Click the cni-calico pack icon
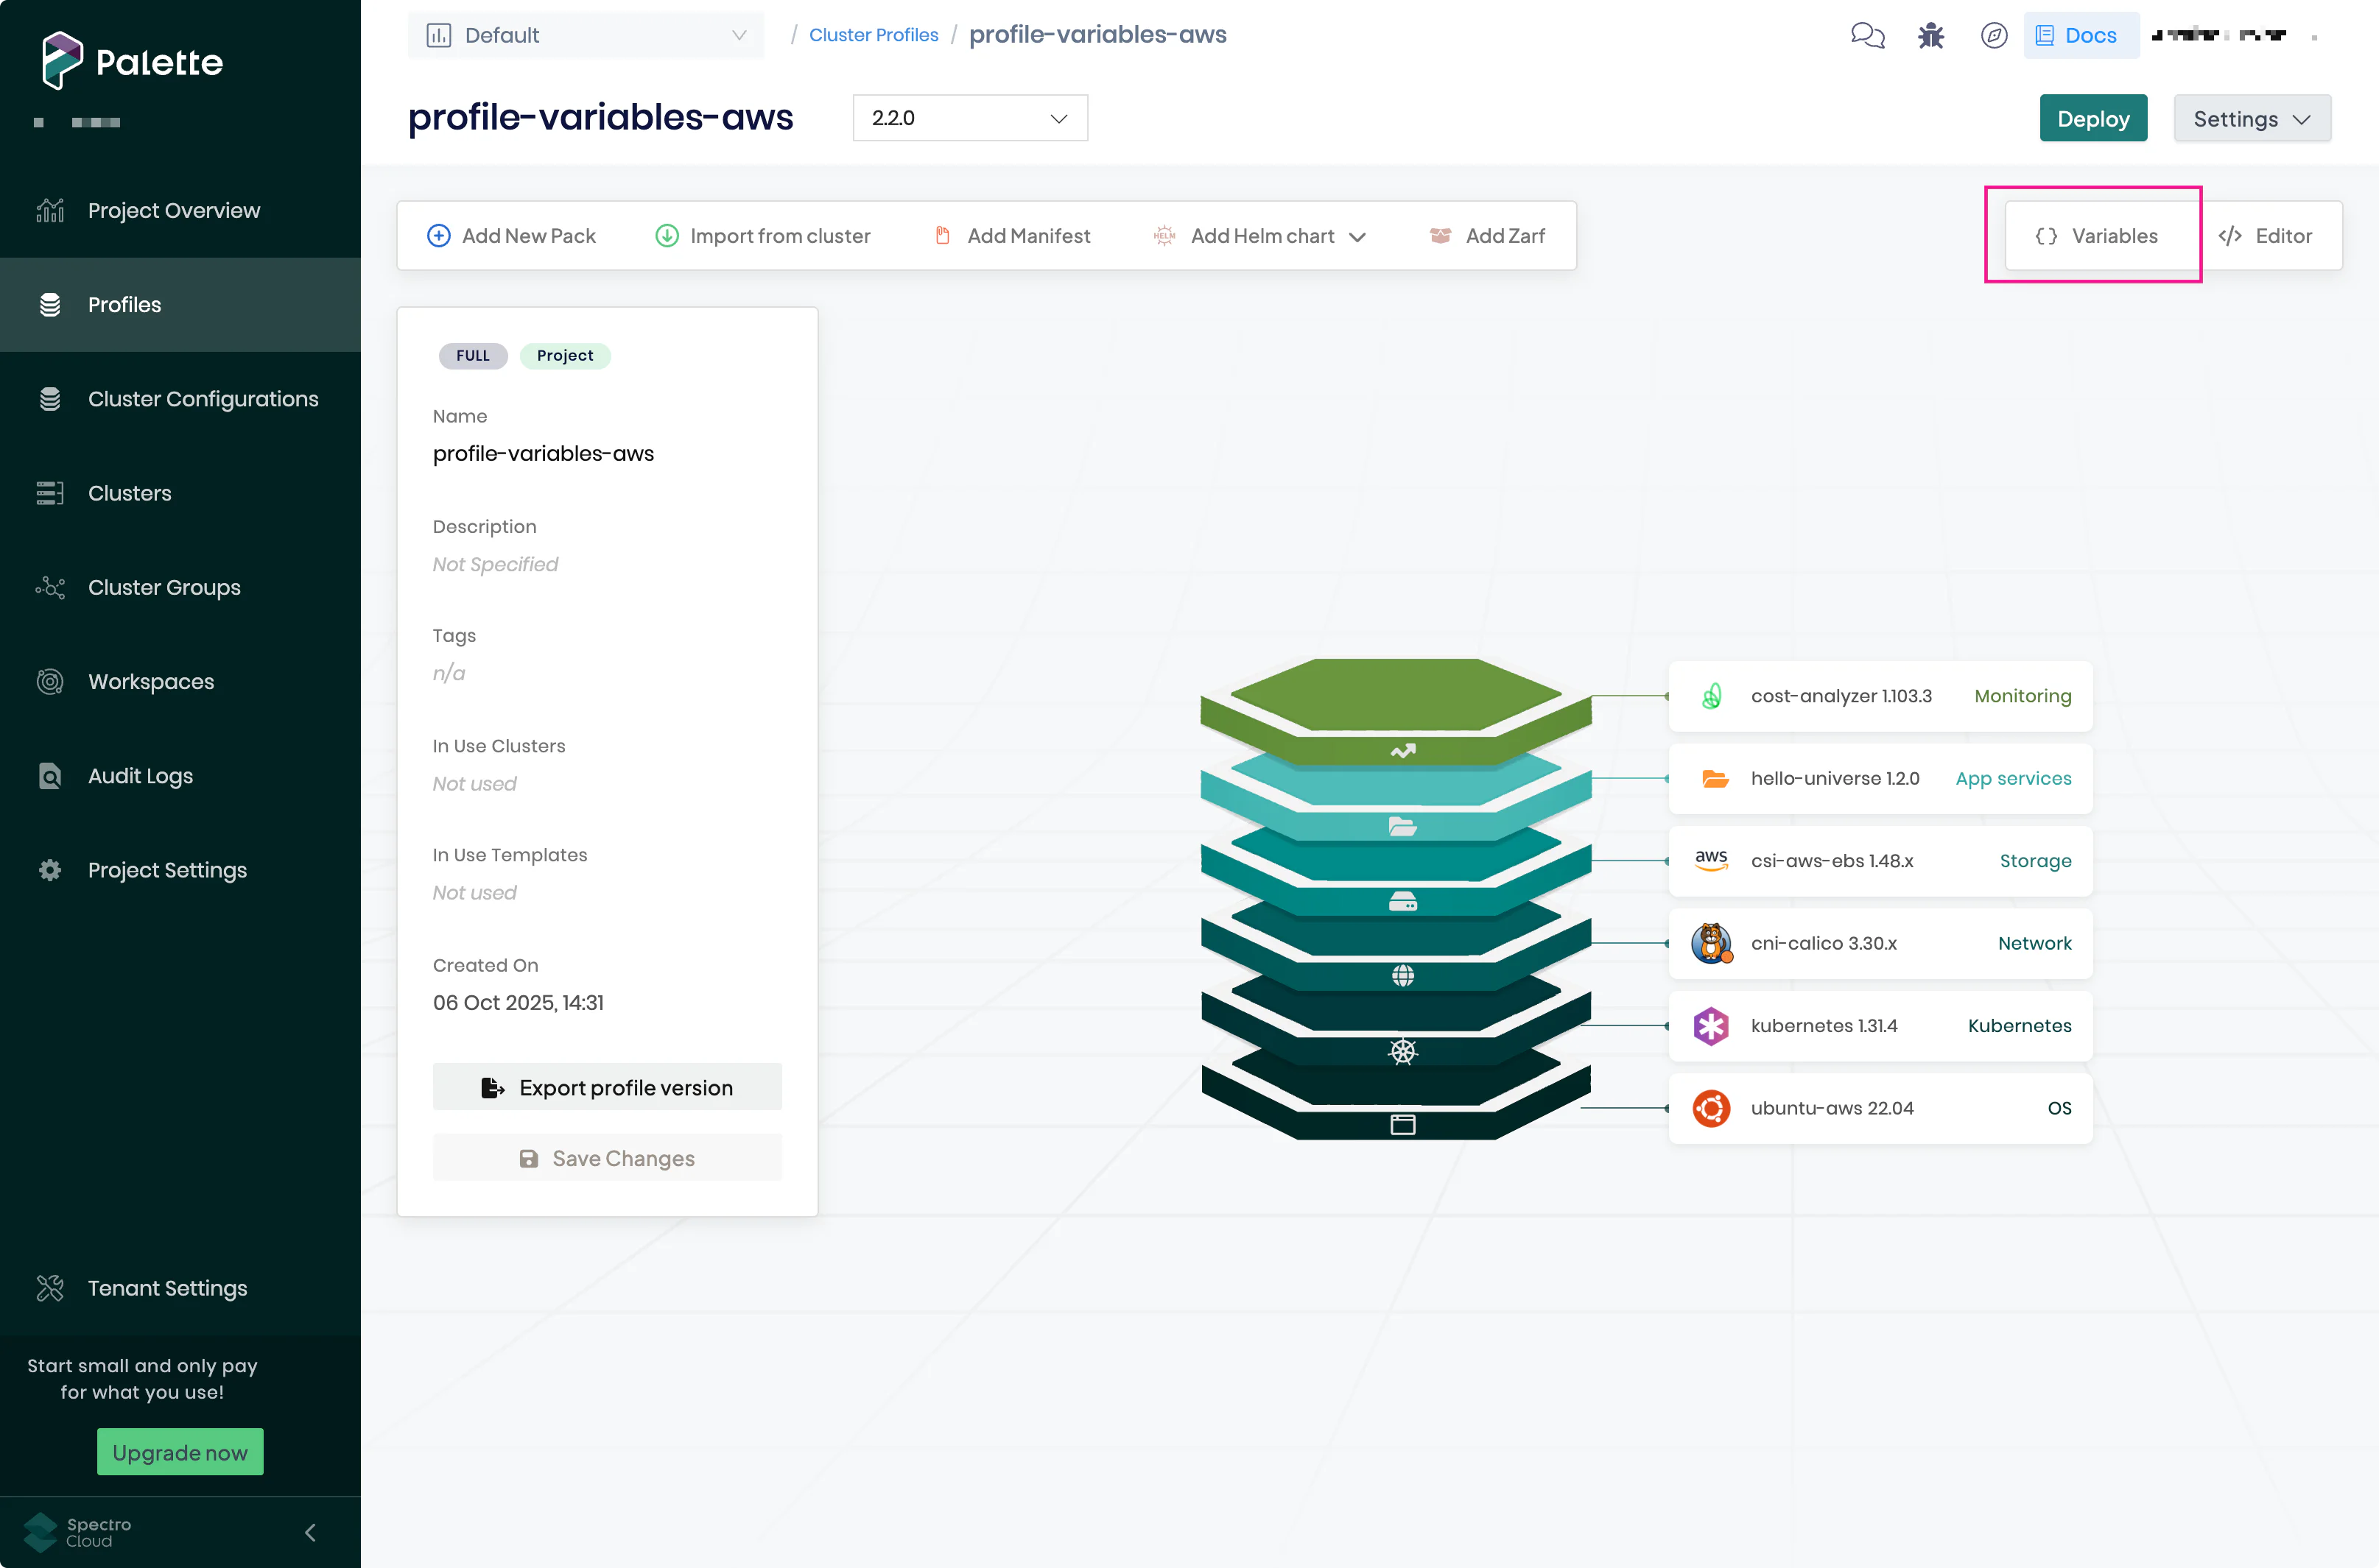2379x1568 pixels. pos(1711,943)
